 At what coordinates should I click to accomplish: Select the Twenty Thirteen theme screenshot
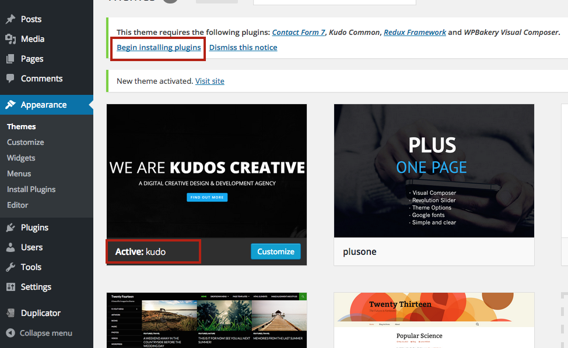tap(434, 320)
